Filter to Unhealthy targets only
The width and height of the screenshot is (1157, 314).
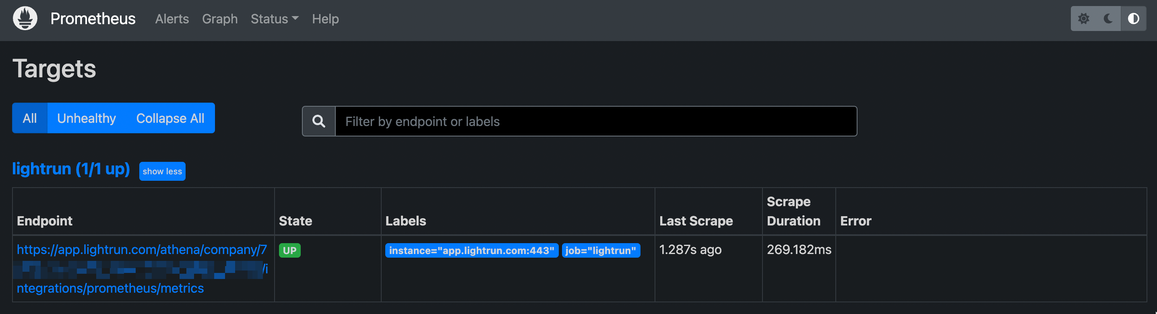point(86,118)
